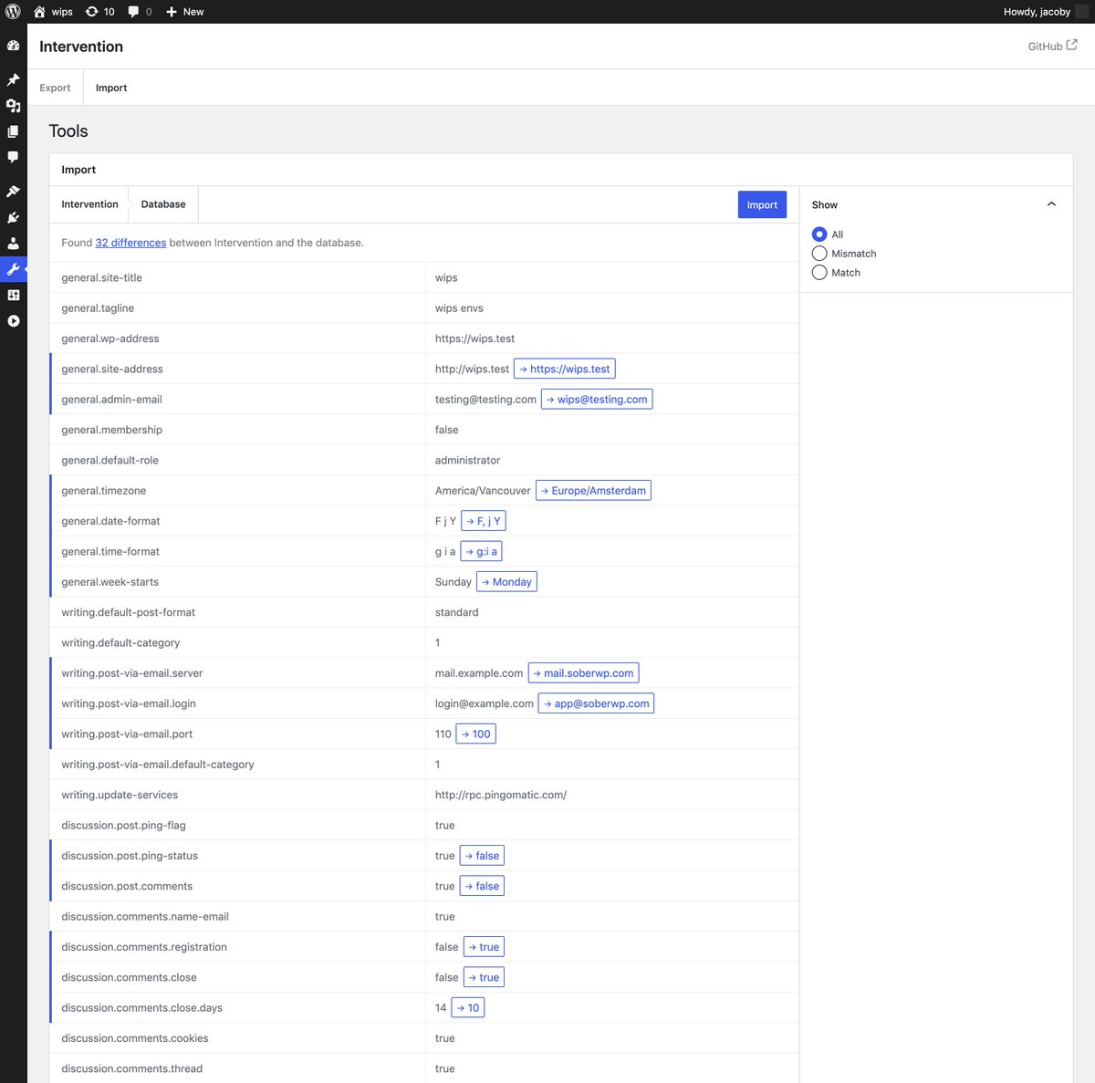Click the Monday week-starts badge
Image resolution: width=1095 pixels, height=1083 pixels.
click(506, 582)
